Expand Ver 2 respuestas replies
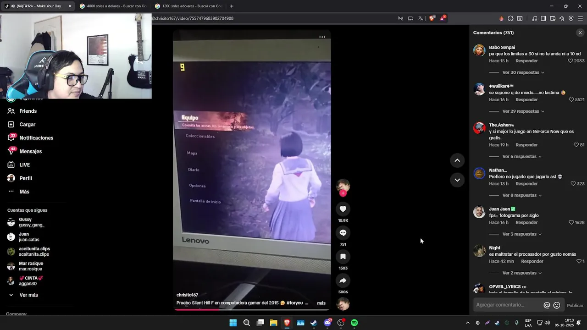Viewport: 587px width, 330px height. [522, 273]
